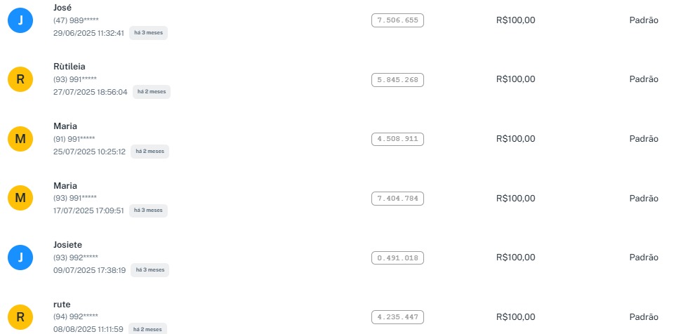Viewport: 688px width, 334px height.
Task: Select ticket number badge 5.845.268
Action: [397, 80]
